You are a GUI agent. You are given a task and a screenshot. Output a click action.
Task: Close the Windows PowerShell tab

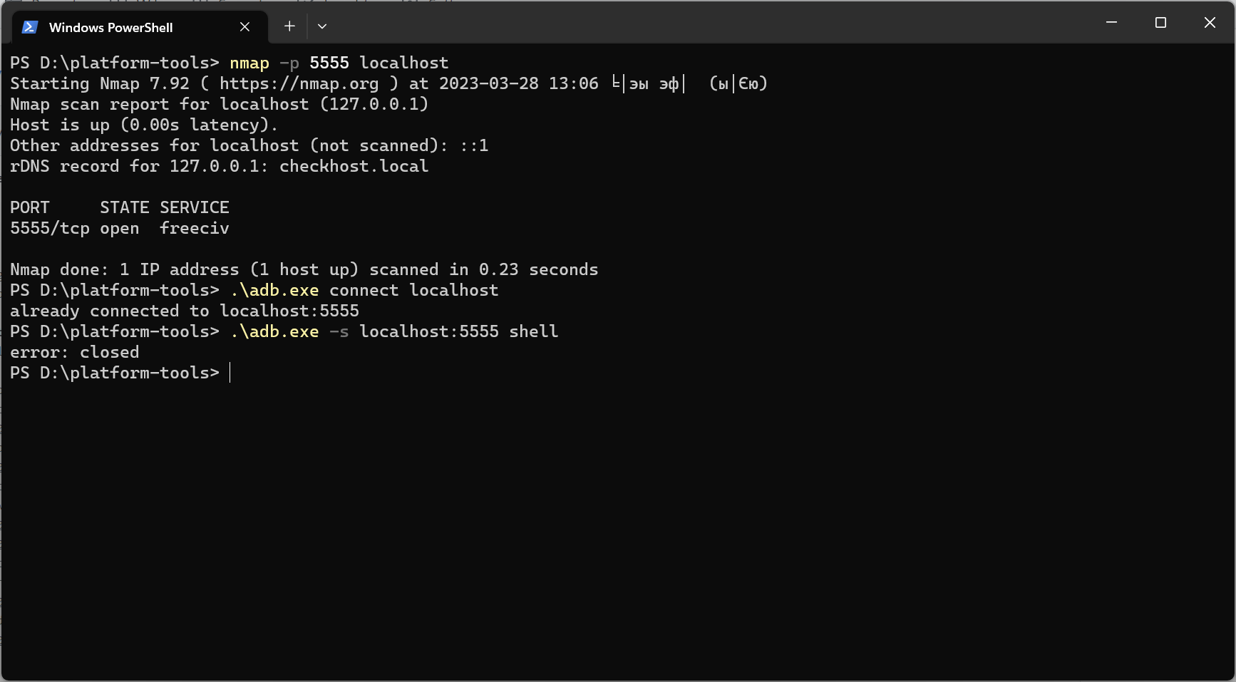(x=244, y=27)
